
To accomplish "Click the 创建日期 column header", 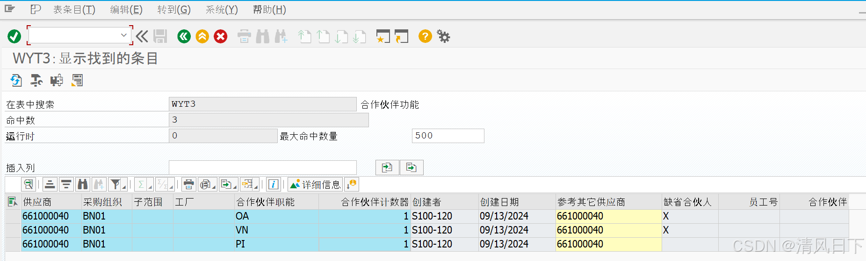I will [517, 202].
